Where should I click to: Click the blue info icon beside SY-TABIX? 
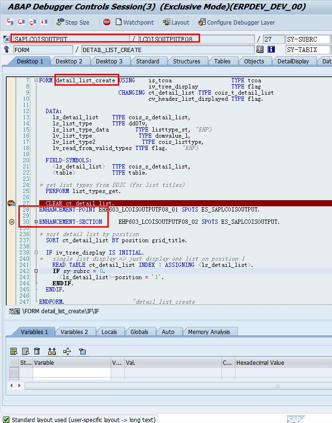pos(271,50)
